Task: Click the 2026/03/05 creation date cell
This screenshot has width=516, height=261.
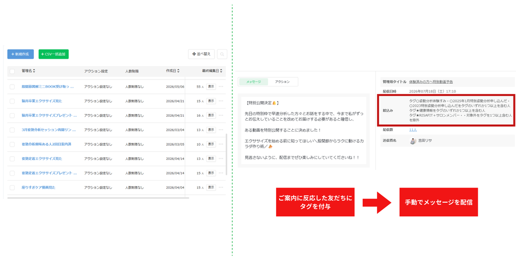Action: coord(175,144)
